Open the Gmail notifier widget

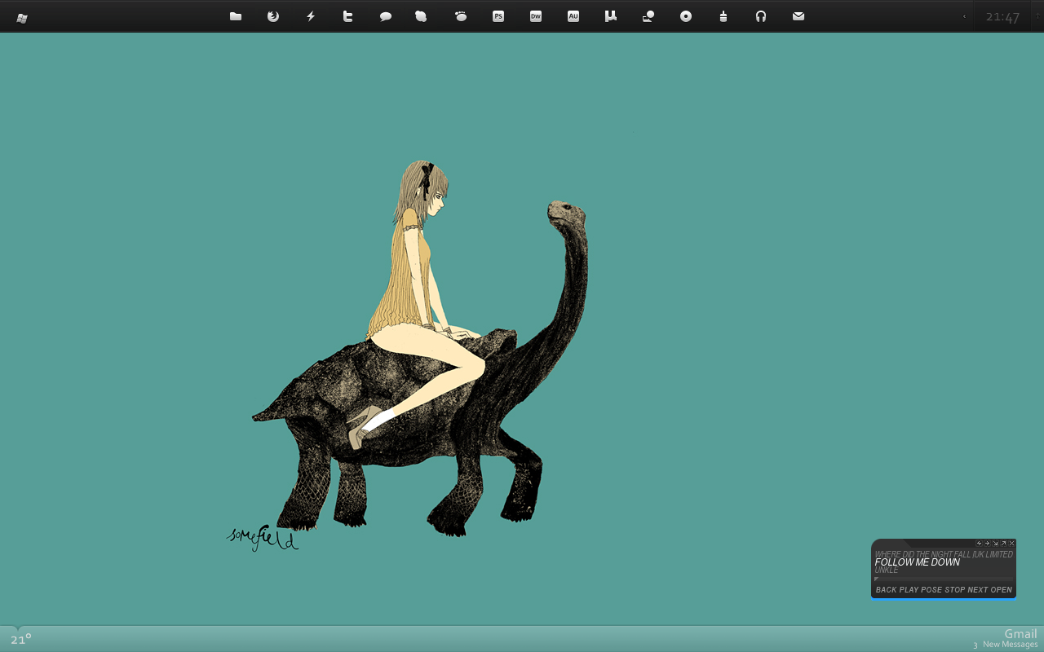pos(1020,633)
